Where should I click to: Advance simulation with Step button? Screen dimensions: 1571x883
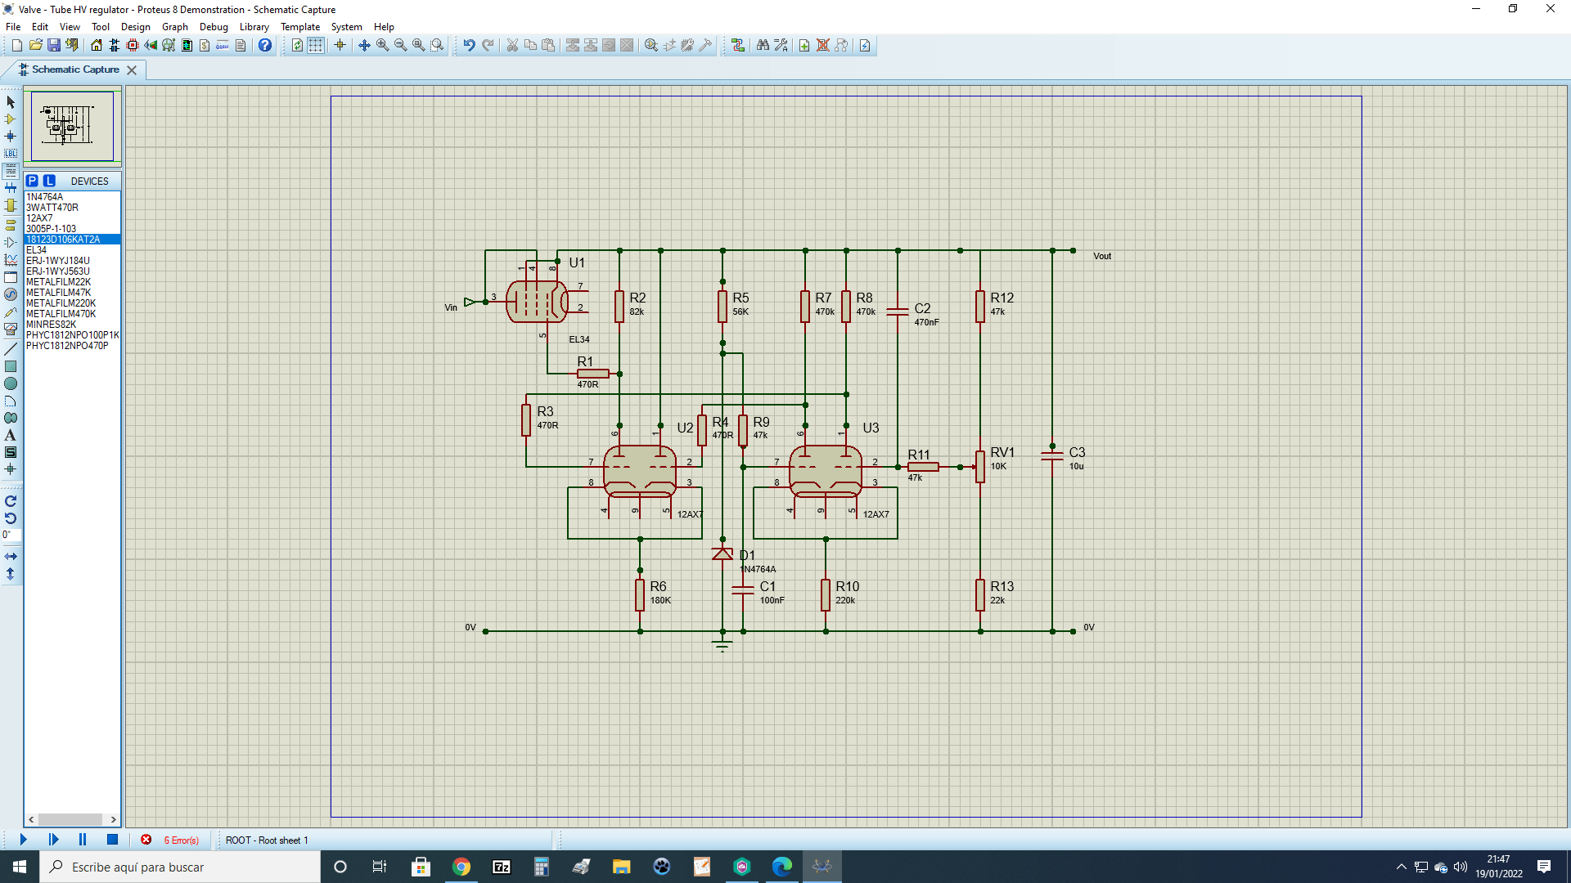53,840
